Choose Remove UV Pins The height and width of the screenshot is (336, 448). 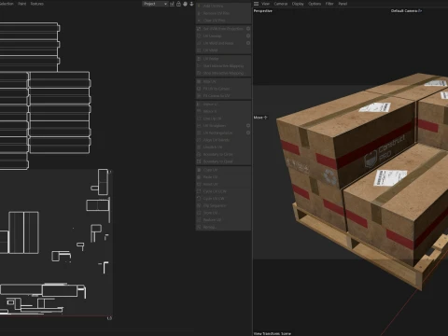[223, 13]
